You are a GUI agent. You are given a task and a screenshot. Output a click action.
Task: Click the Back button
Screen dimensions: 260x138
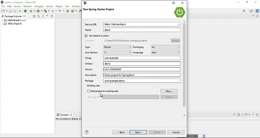[x=121, y=132]
